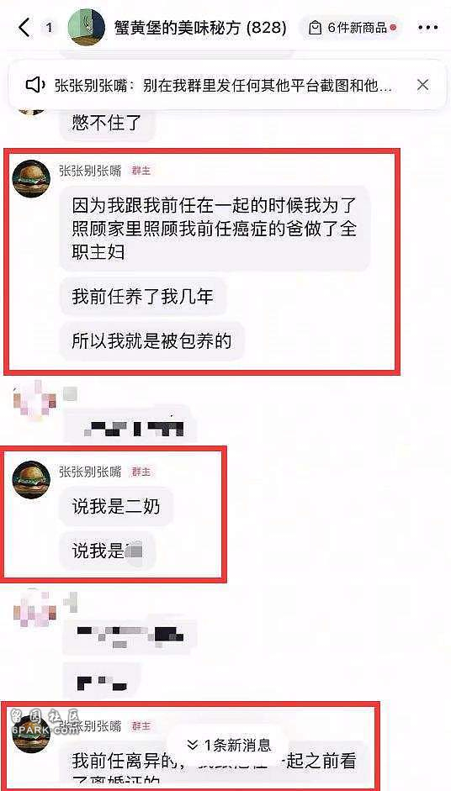The height and width of the screenshot is (791, 451).
Task: Tap burger avatar next to 说我是二奶
Action: [x=31, y=480]
